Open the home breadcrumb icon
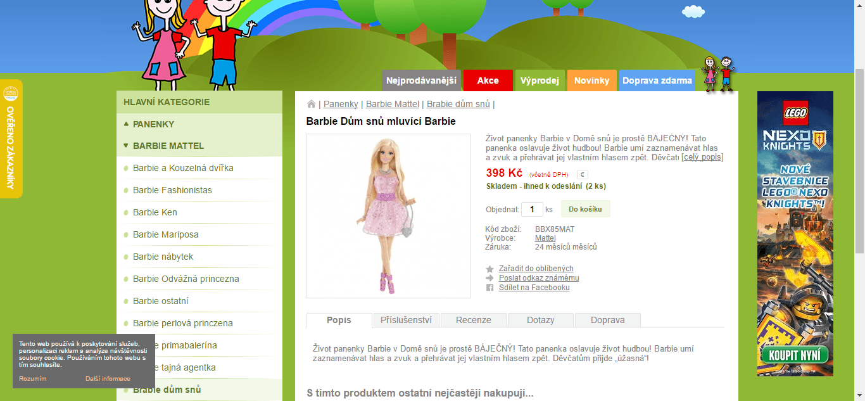This screenshot has height=401, width=865. (x=311, y=104)
